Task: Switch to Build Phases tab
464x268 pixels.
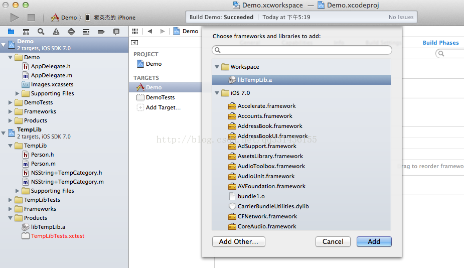Action: click(440, 43)
